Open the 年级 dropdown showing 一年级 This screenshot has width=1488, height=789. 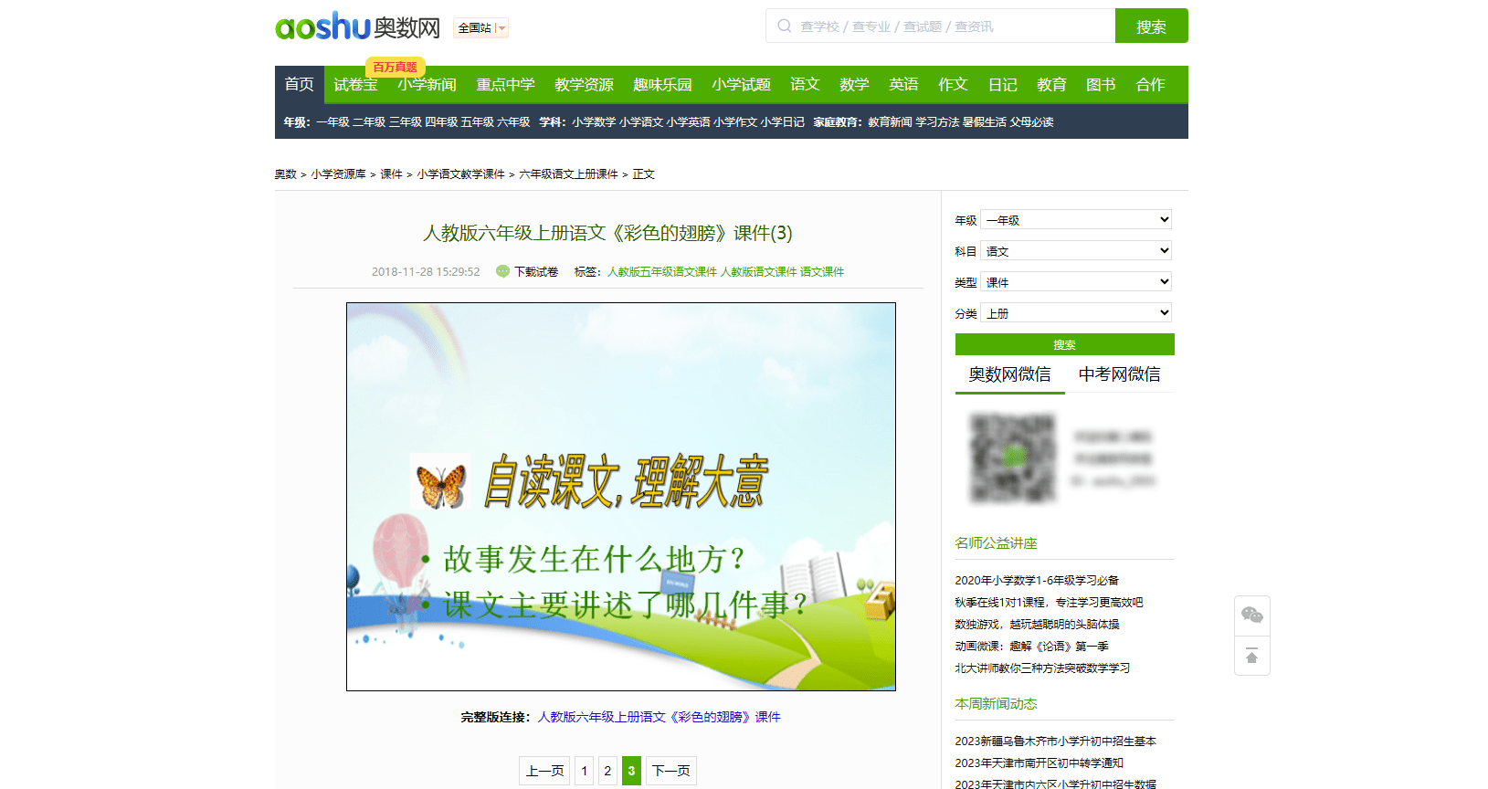pos(1076,220)
